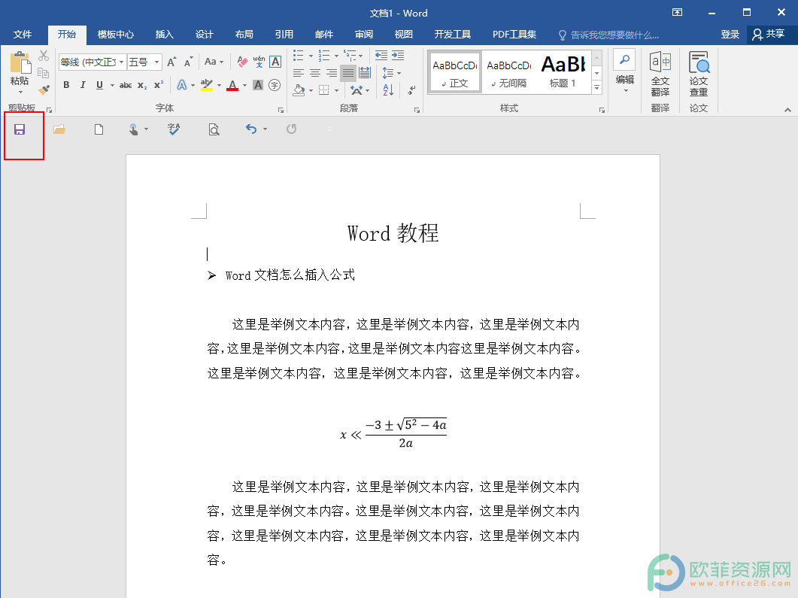The image size is (798, 598).
Task: Click the Sign in (登录) button
Action: pyautogui.click(x=730, y=35)
